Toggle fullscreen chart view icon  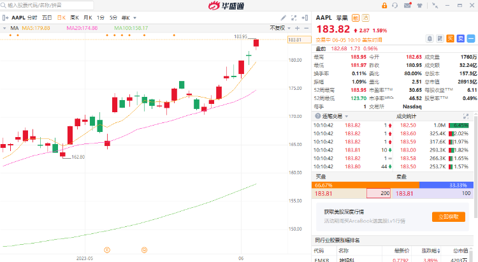tap(294, 18)
